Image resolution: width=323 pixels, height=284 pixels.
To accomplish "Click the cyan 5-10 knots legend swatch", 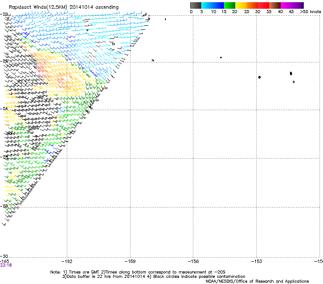I will 207,5.
